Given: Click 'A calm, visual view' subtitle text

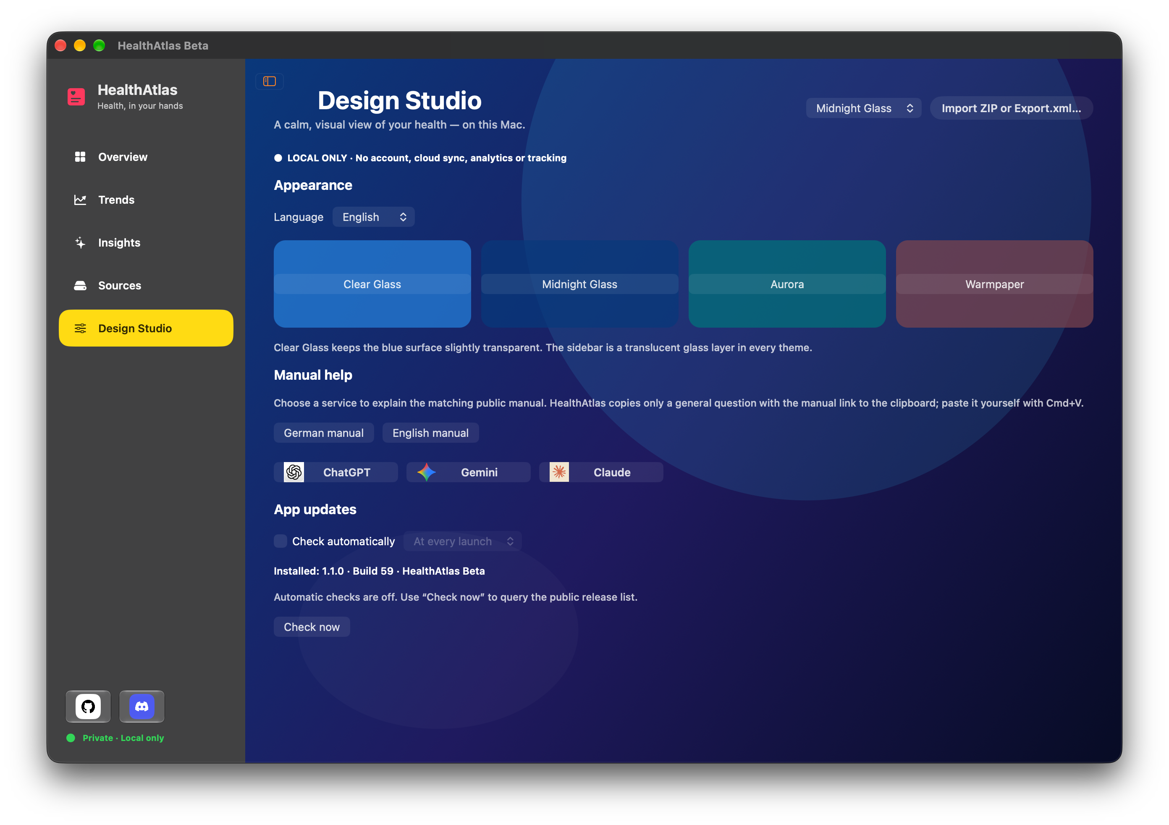Looking at the screenshot, I should point(399,125).
